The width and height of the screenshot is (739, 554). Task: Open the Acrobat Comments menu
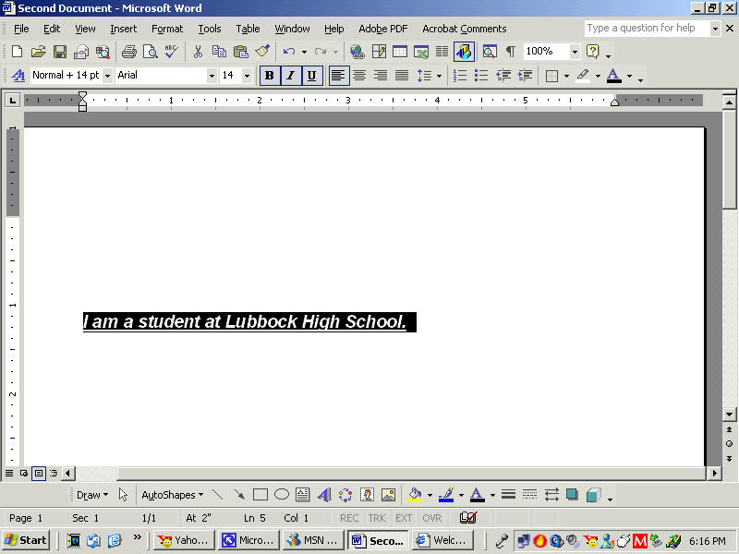point(465,29)
